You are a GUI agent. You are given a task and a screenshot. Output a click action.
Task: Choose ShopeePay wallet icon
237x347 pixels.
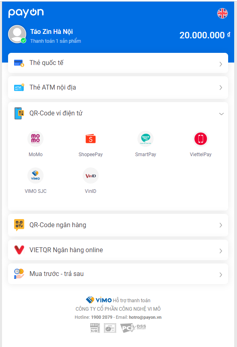click(x=90, y=139)
